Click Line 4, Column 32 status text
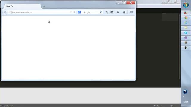 tap(7, 106)
